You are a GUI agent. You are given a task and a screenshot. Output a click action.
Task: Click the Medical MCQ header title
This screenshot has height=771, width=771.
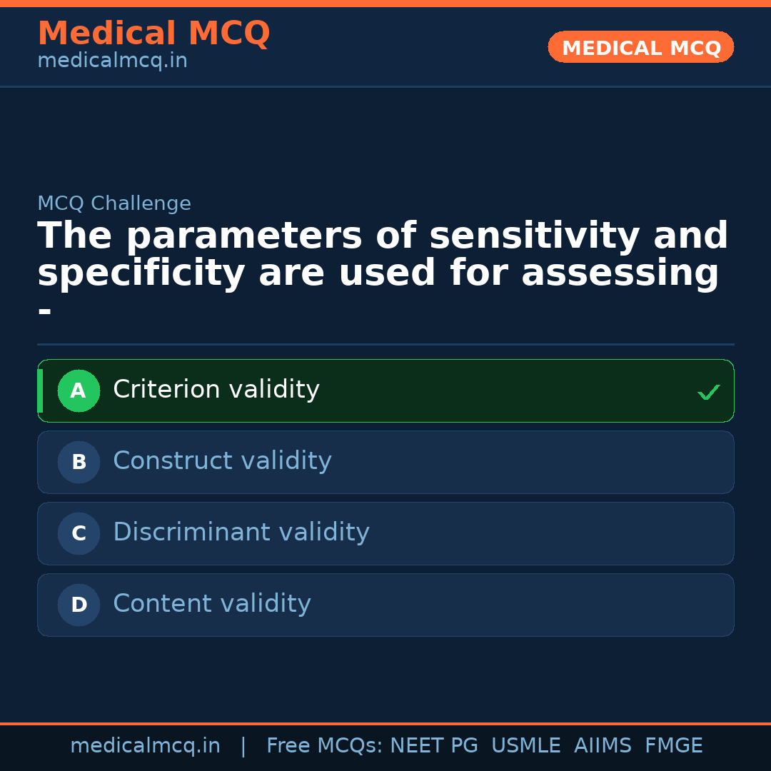coord(153,34)
